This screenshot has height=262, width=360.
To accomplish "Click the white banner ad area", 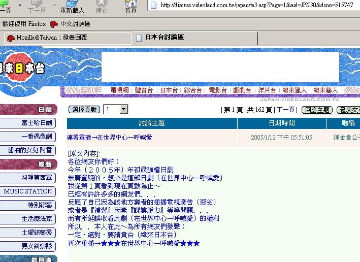I will pos(220,67).
